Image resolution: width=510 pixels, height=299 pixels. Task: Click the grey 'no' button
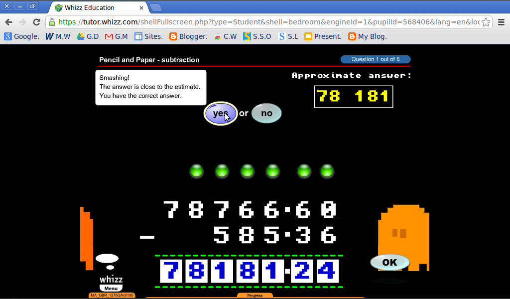266,113
